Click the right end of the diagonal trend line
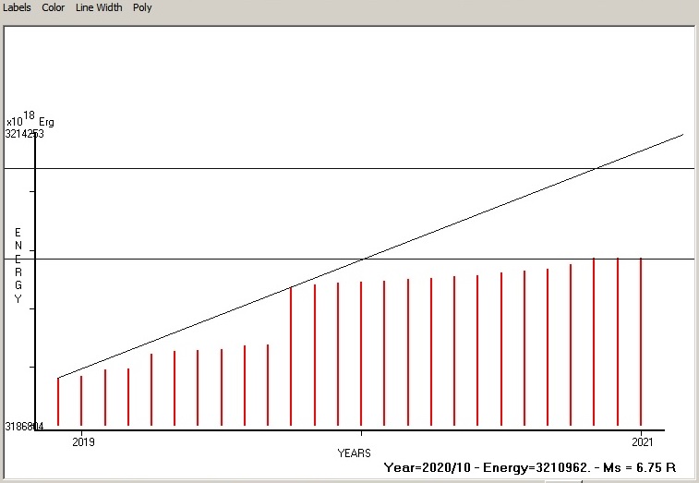This screenshot has width=699, height=483. (681, 136)
